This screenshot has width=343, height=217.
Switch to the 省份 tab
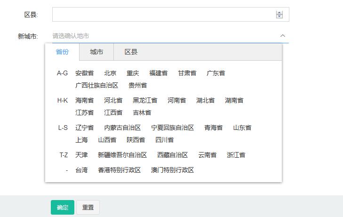[x=62, y=52]
